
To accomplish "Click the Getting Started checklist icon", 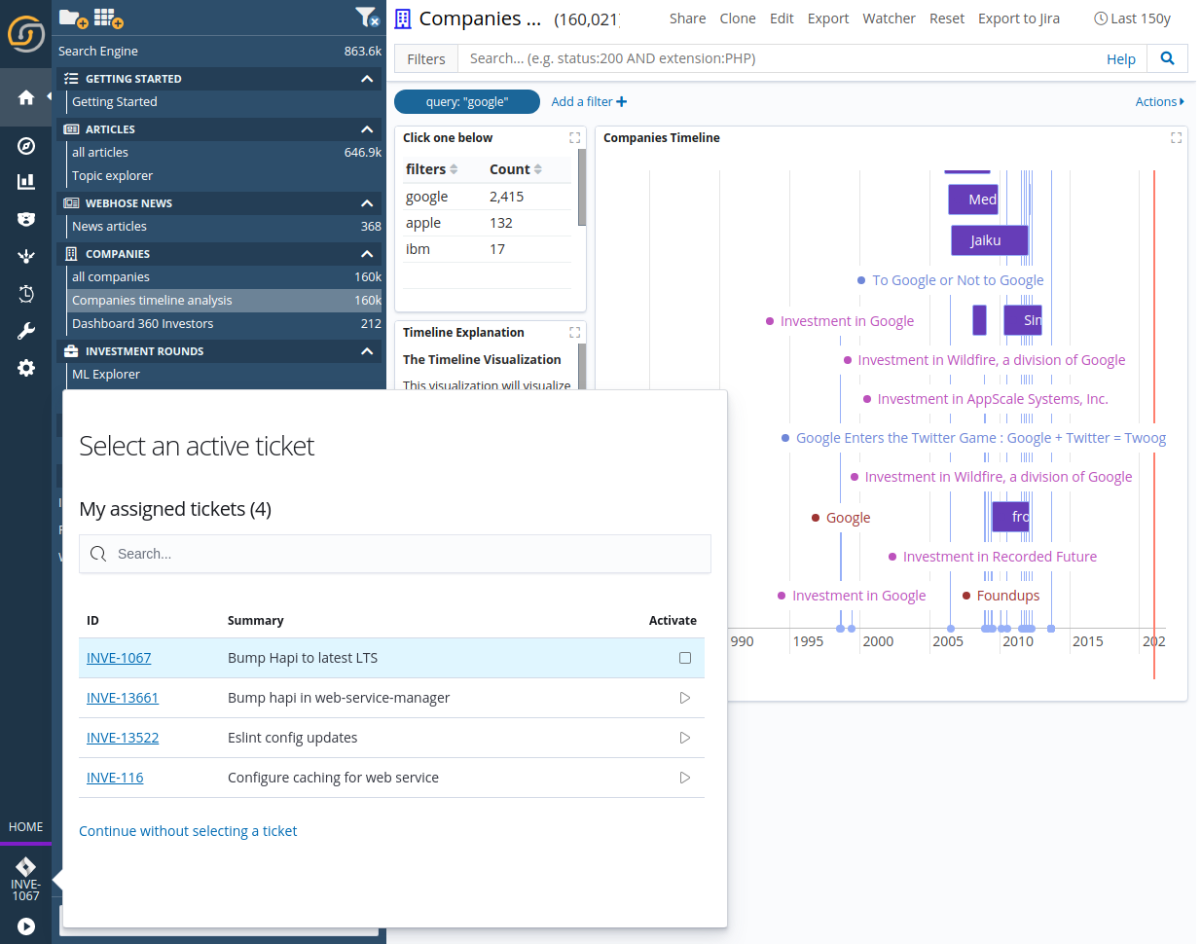I will point(71,79).
